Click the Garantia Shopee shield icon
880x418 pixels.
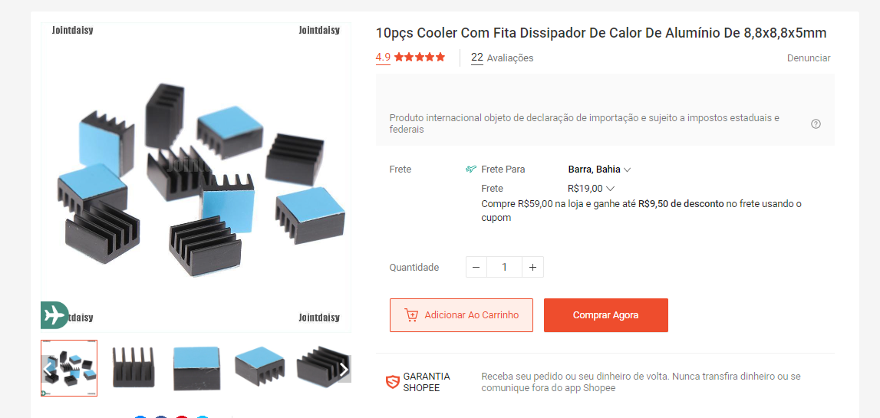click(392, 382)
